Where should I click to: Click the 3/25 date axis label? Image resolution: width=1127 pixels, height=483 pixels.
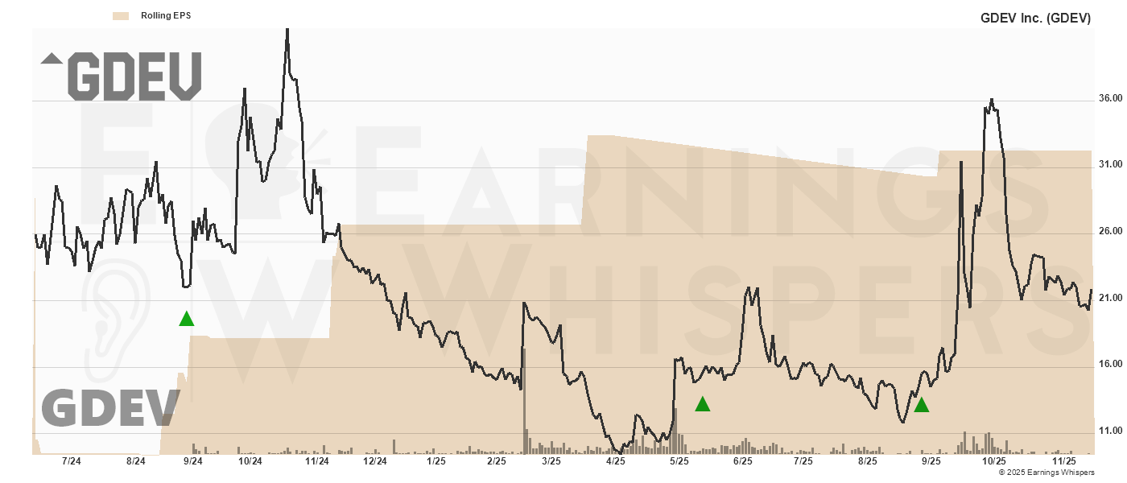(x=551, y=461)
